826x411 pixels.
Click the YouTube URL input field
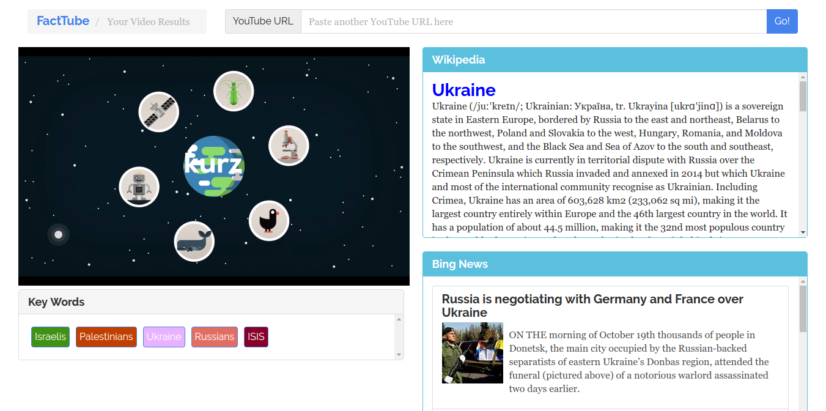pos(534,21)
